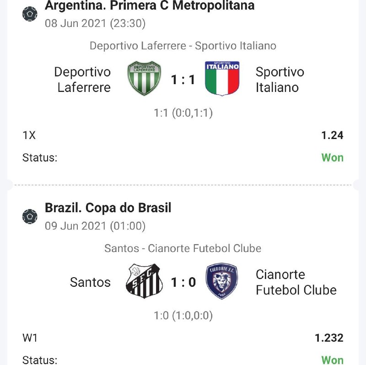Click the 1.232 odds value

click(329, 338)
